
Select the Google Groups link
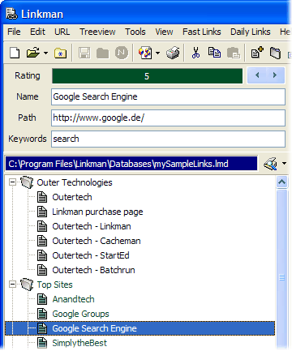click(x=80, y=314)
